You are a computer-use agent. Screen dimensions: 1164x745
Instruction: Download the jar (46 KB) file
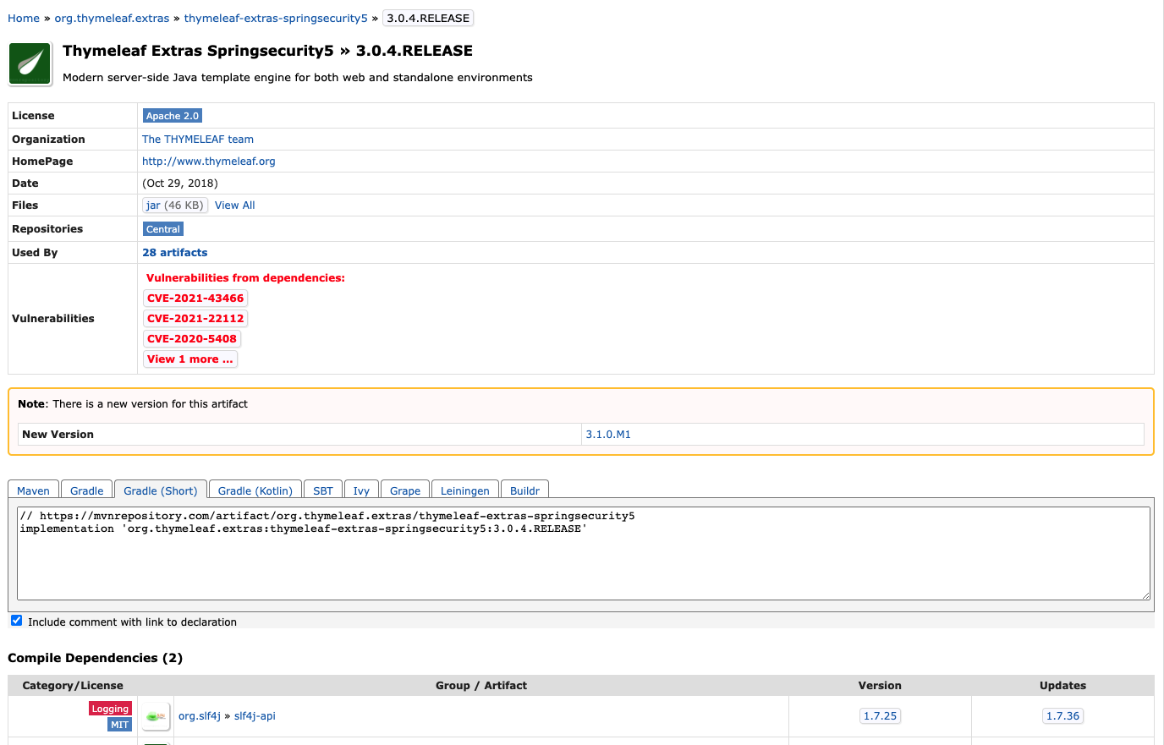(x=175, y=205)
